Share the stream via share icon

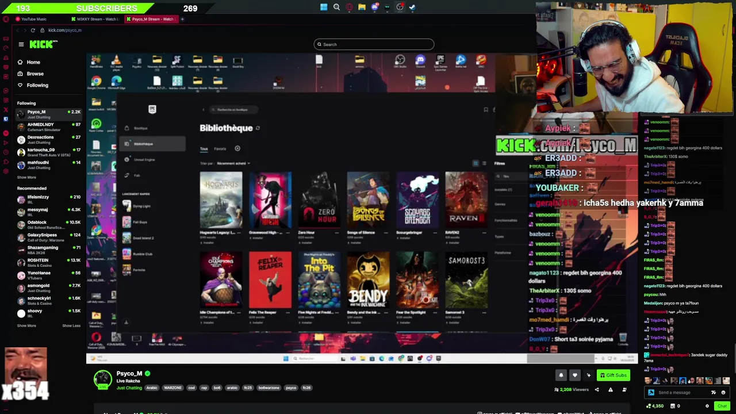[596, 390]
